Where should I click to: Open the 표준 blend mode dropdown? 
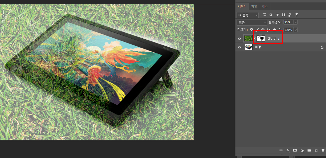pos(252,23)
